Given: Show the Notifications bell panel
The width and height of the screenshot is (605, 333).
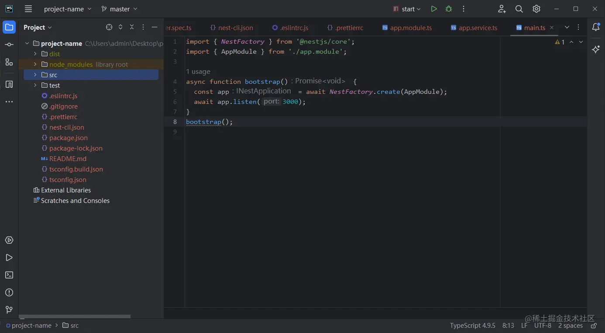Looking at the screenshot, I should click(596, 27).
